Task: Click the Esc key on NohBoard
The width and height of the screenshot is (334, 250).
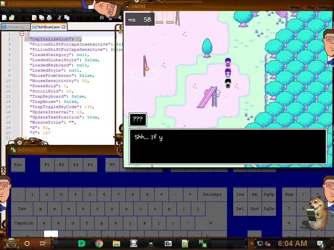Action: 18,165
